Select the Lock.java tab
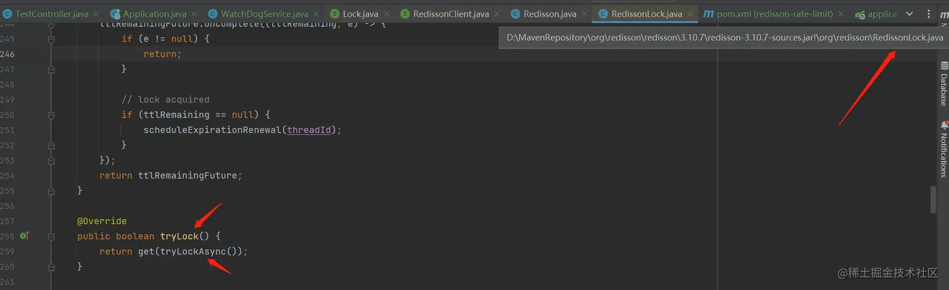The image size is (949, 290). coord(360,13)
